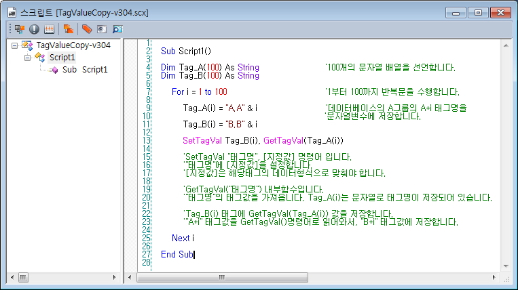The image size is (518, 290).
Task: Click the 'For i = 1 to 100' line
Action: click(199, 91)
